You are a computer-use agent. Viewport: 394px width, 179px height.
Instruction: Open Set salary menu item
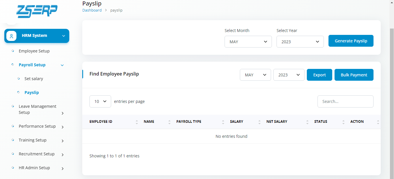(34, 79)
